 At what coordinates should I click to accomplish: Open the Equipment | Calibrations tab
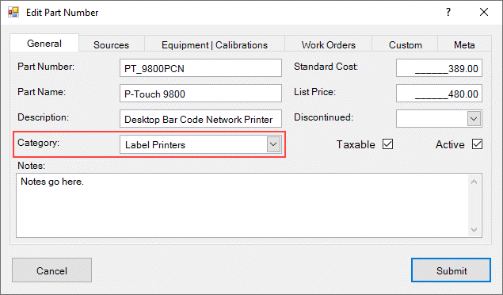pyautogui.click(x=215, y=44)
